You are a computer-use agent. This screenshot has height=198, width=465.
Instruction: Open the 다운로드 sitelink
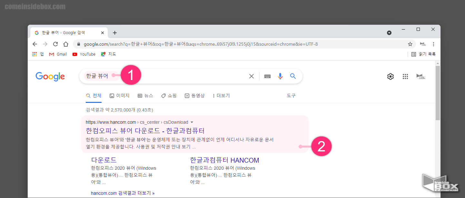[x=104, y=160]
